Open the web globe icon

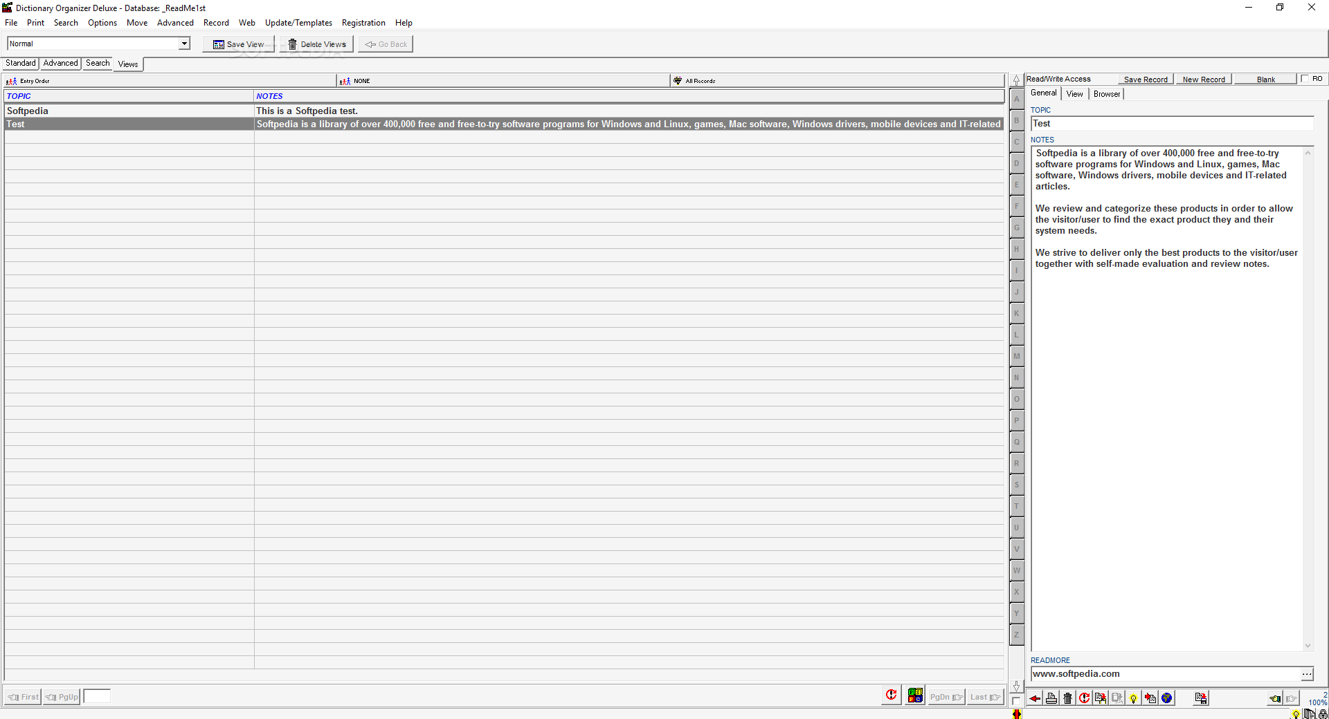point(1167,698)
